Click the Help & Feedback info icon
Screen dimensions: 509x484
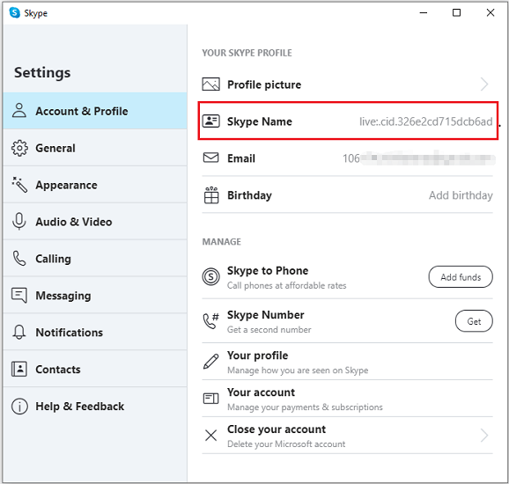coord(19,407)
